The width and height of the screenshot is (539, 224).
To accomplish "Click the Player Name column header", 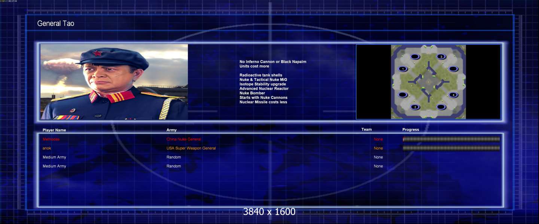I will (x=54, y=130).
